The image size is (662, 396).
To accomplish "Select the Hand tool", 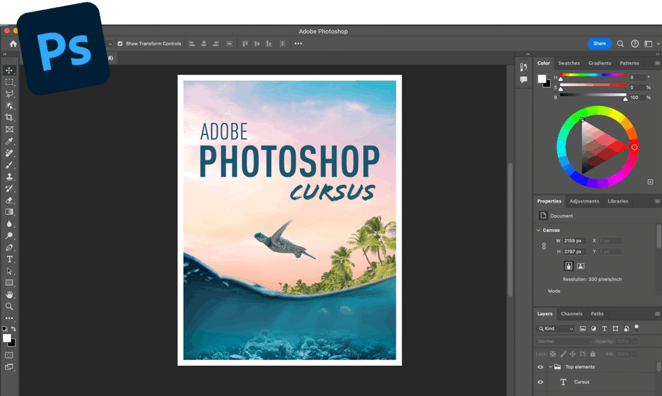I will coord(9,294).
